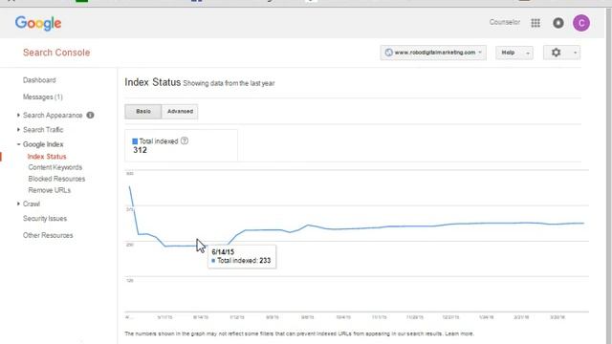The height and width of the screenshot is (344, 612).
Task: Open the www.robodigitalmarketing.com site selector dropdown
Action: pyautogui.click(x=433, y=53)
